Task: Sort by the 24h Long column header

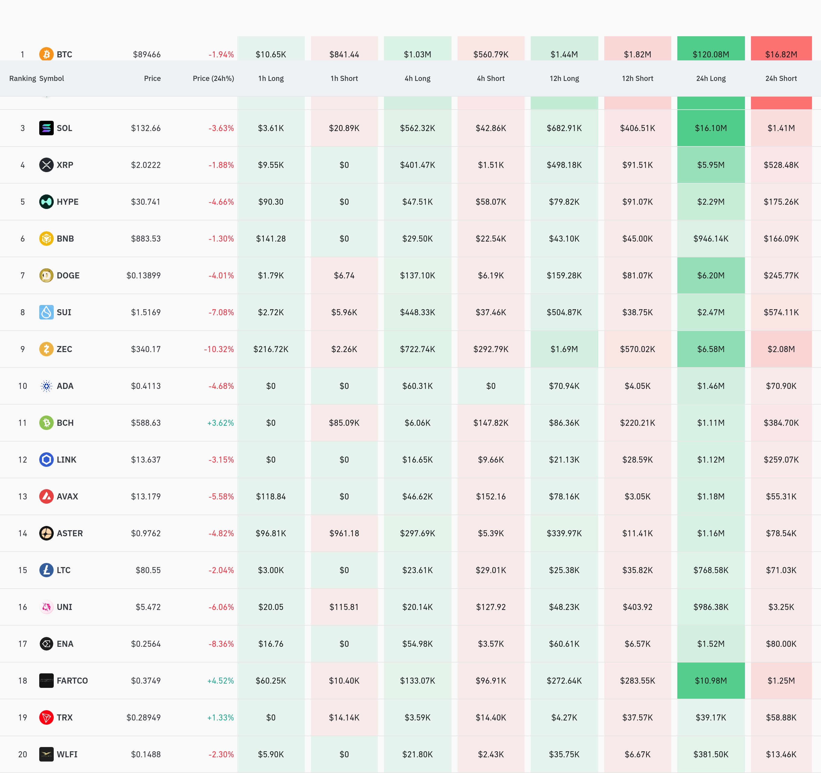Action: tap(710, 79)
